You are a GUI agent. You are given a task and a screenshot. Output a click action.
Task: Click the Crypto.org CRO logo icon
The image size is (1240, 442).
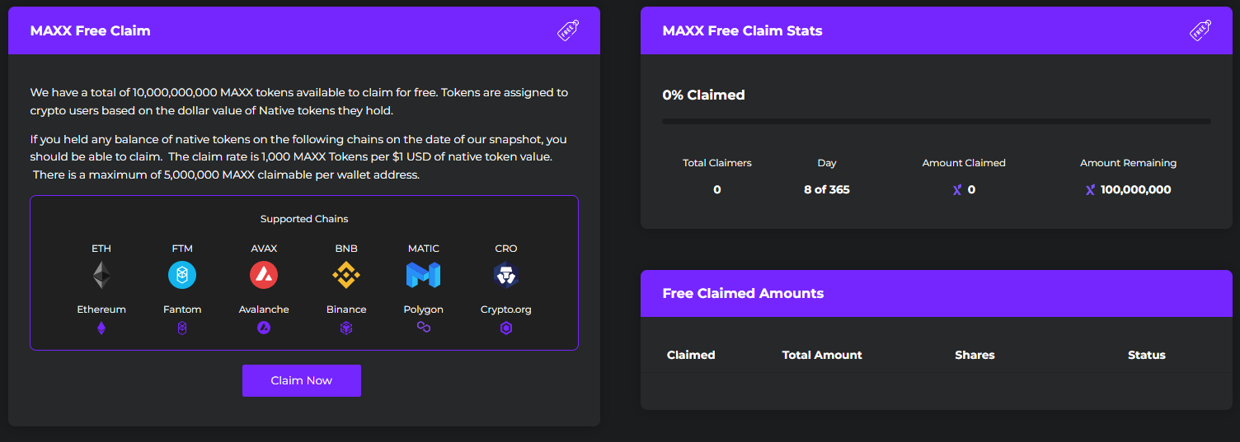point(506,275)
